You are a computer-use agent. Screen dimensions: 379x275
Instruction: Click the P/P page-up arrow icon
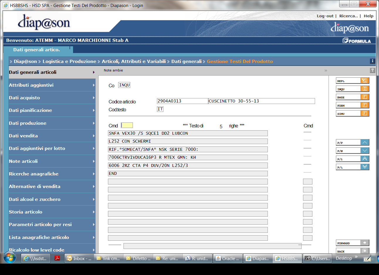click(365, 142)
